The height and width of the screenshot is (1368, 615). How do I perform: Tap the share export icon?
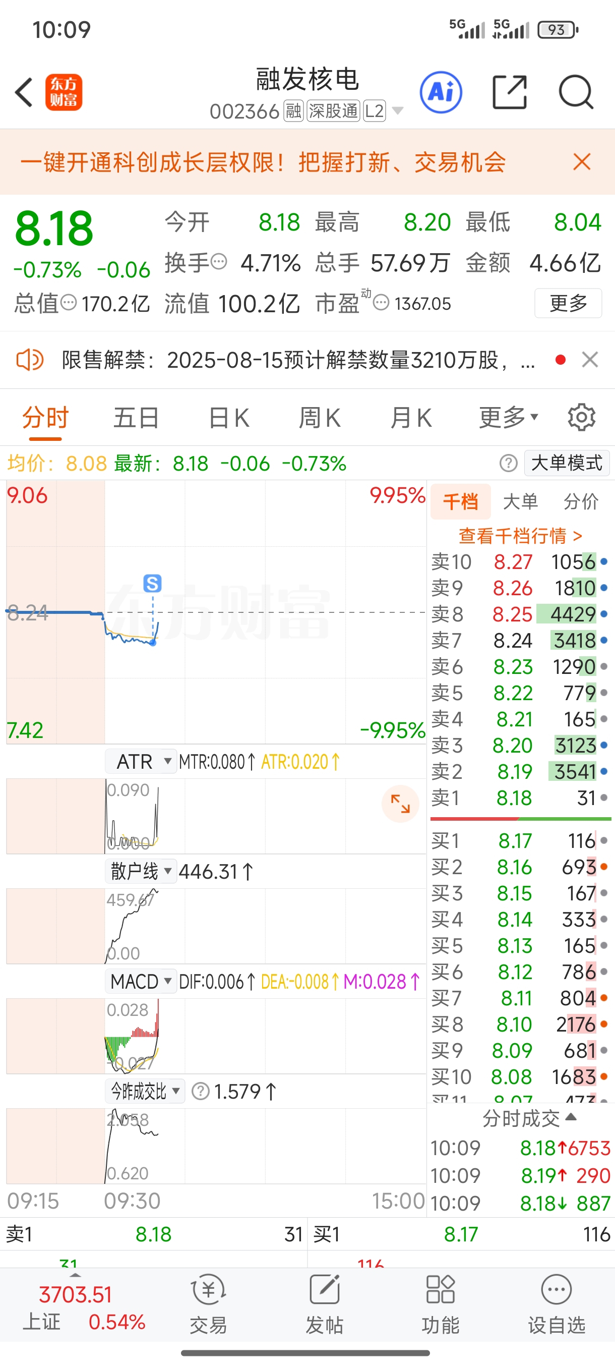tap(510, 92)
